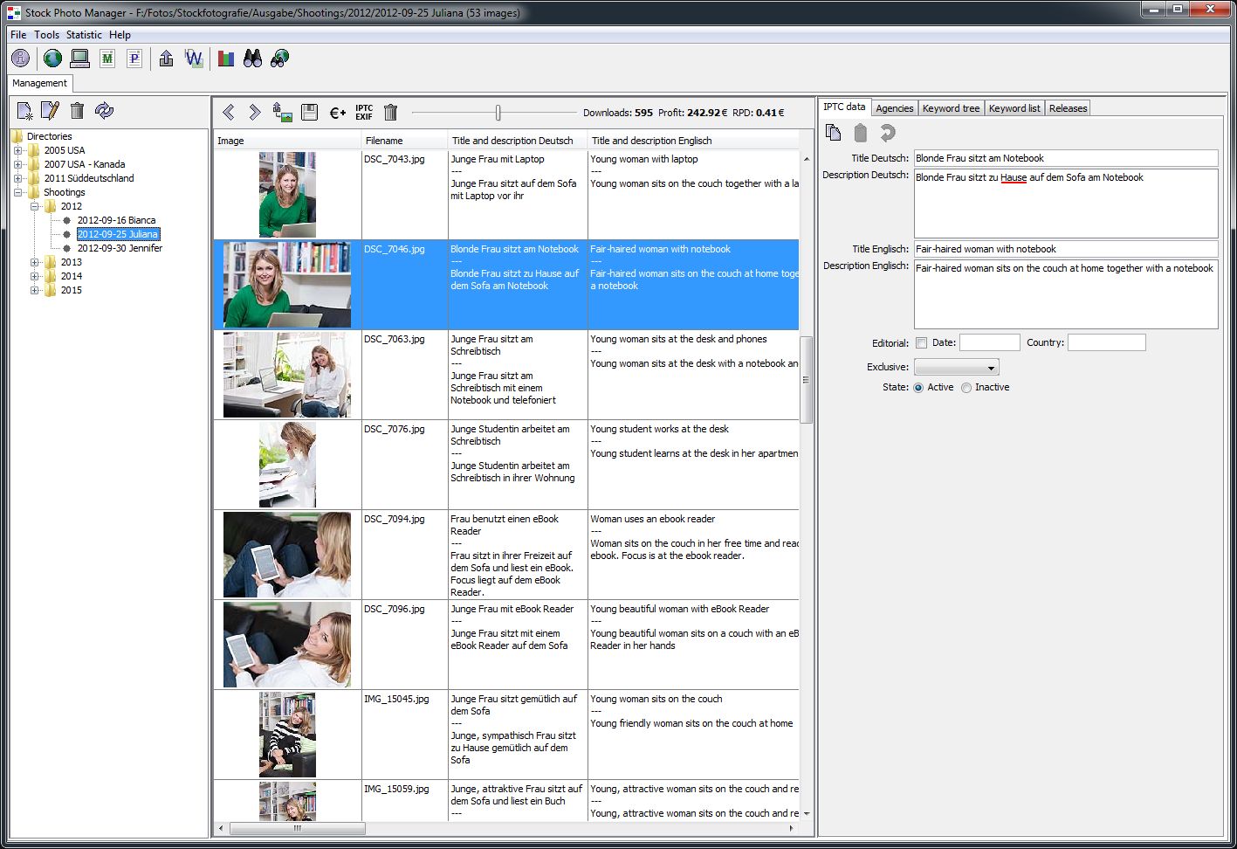Switch to the Releases tab
The image size is (1237, 849).
(1068, 108)
